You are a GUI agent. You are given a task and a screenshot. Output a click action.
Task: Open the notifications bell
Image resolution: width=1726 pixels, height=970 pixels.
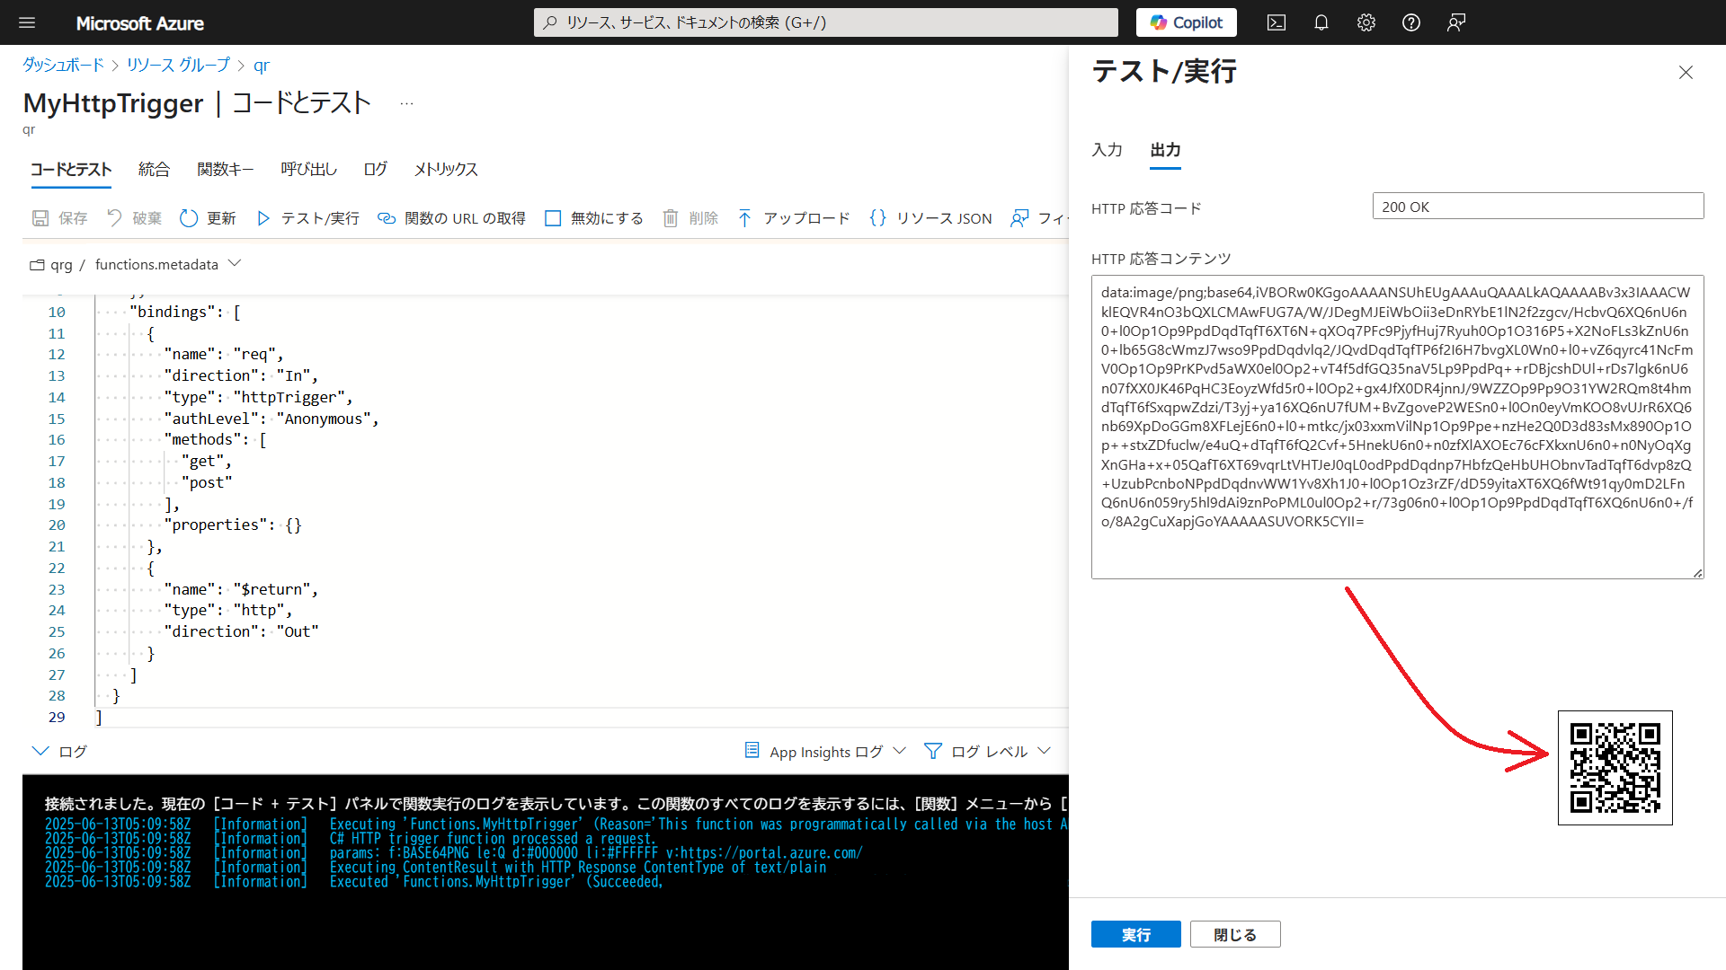click(x=1321, y=22)
